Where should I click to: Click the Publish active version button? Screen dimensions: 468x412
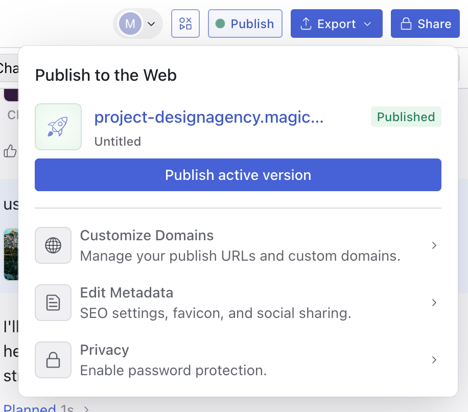238,175
